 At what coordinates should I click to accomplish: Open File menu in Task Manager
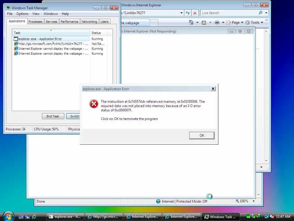click(10, 14)
